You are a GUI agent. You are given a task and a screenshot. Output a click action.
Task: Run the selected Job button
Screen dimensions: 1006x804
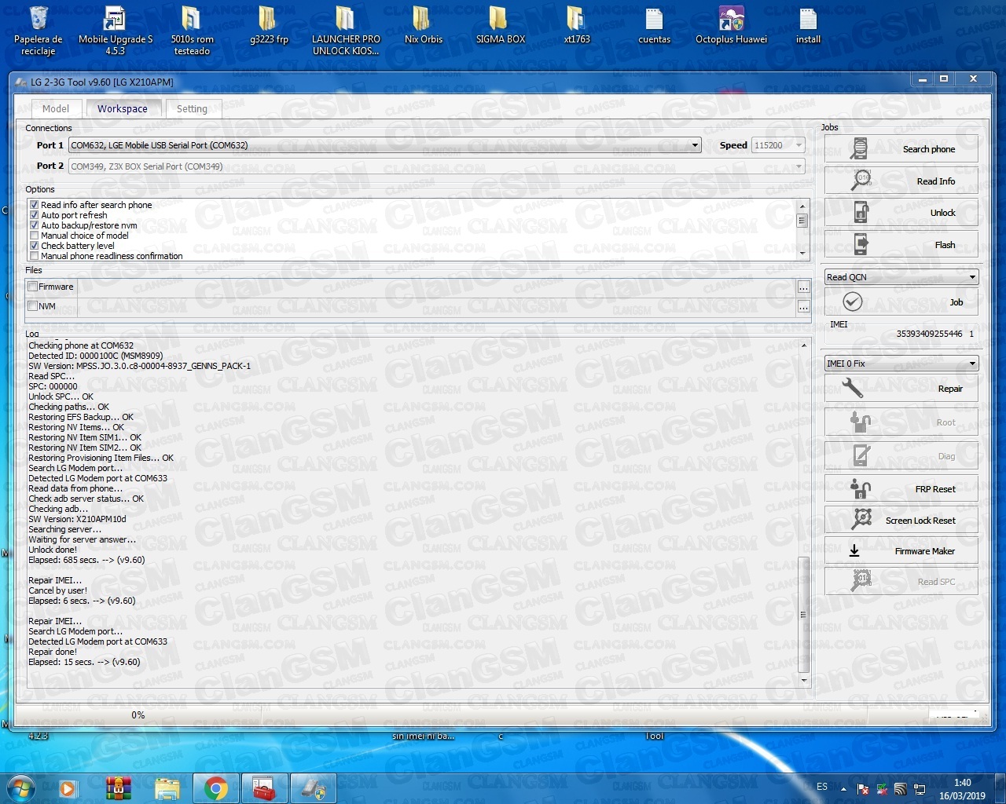[x=901, y=302]
